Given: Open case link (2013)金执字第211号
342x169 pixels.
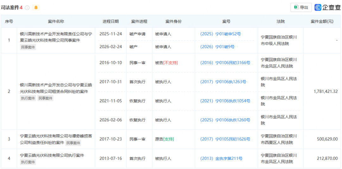Looking at the screenshot, I should click(221, 159).
